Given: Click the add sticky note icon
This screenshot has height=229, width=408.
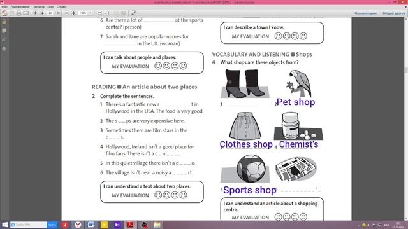Looking at the screenshot, I should [116, 13].
